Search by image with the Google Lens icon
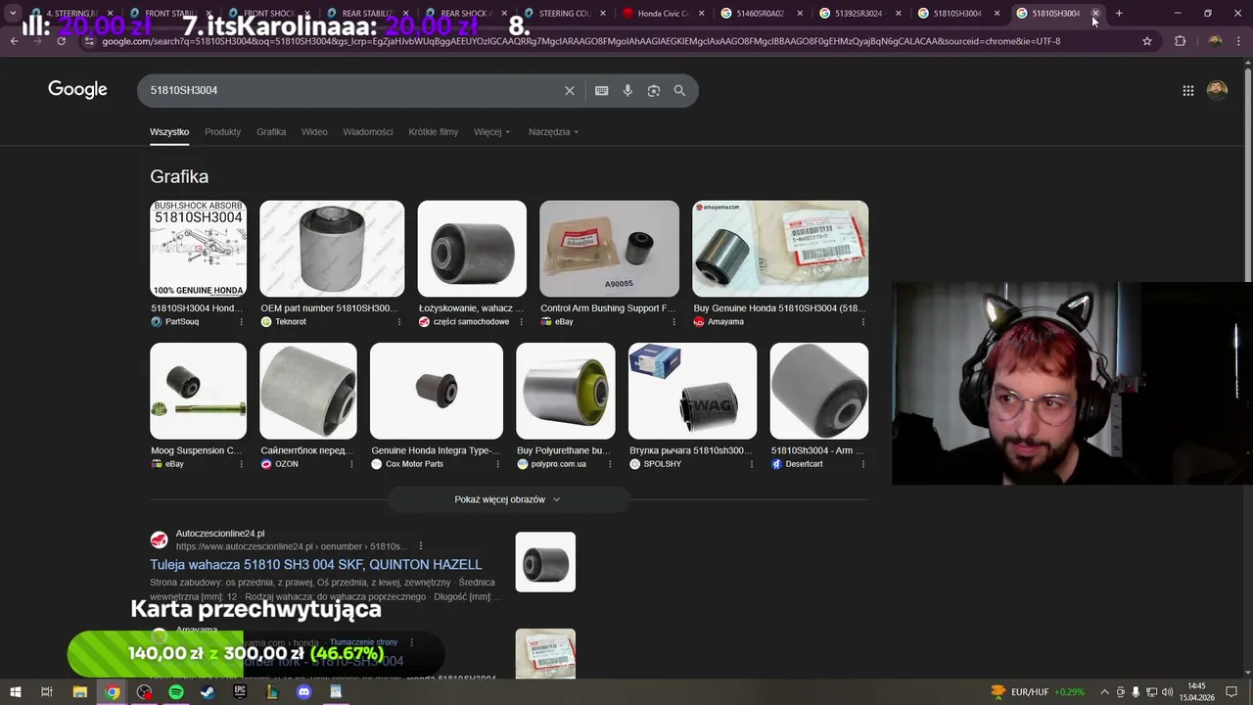The image size is (1253, 705). 654,90
